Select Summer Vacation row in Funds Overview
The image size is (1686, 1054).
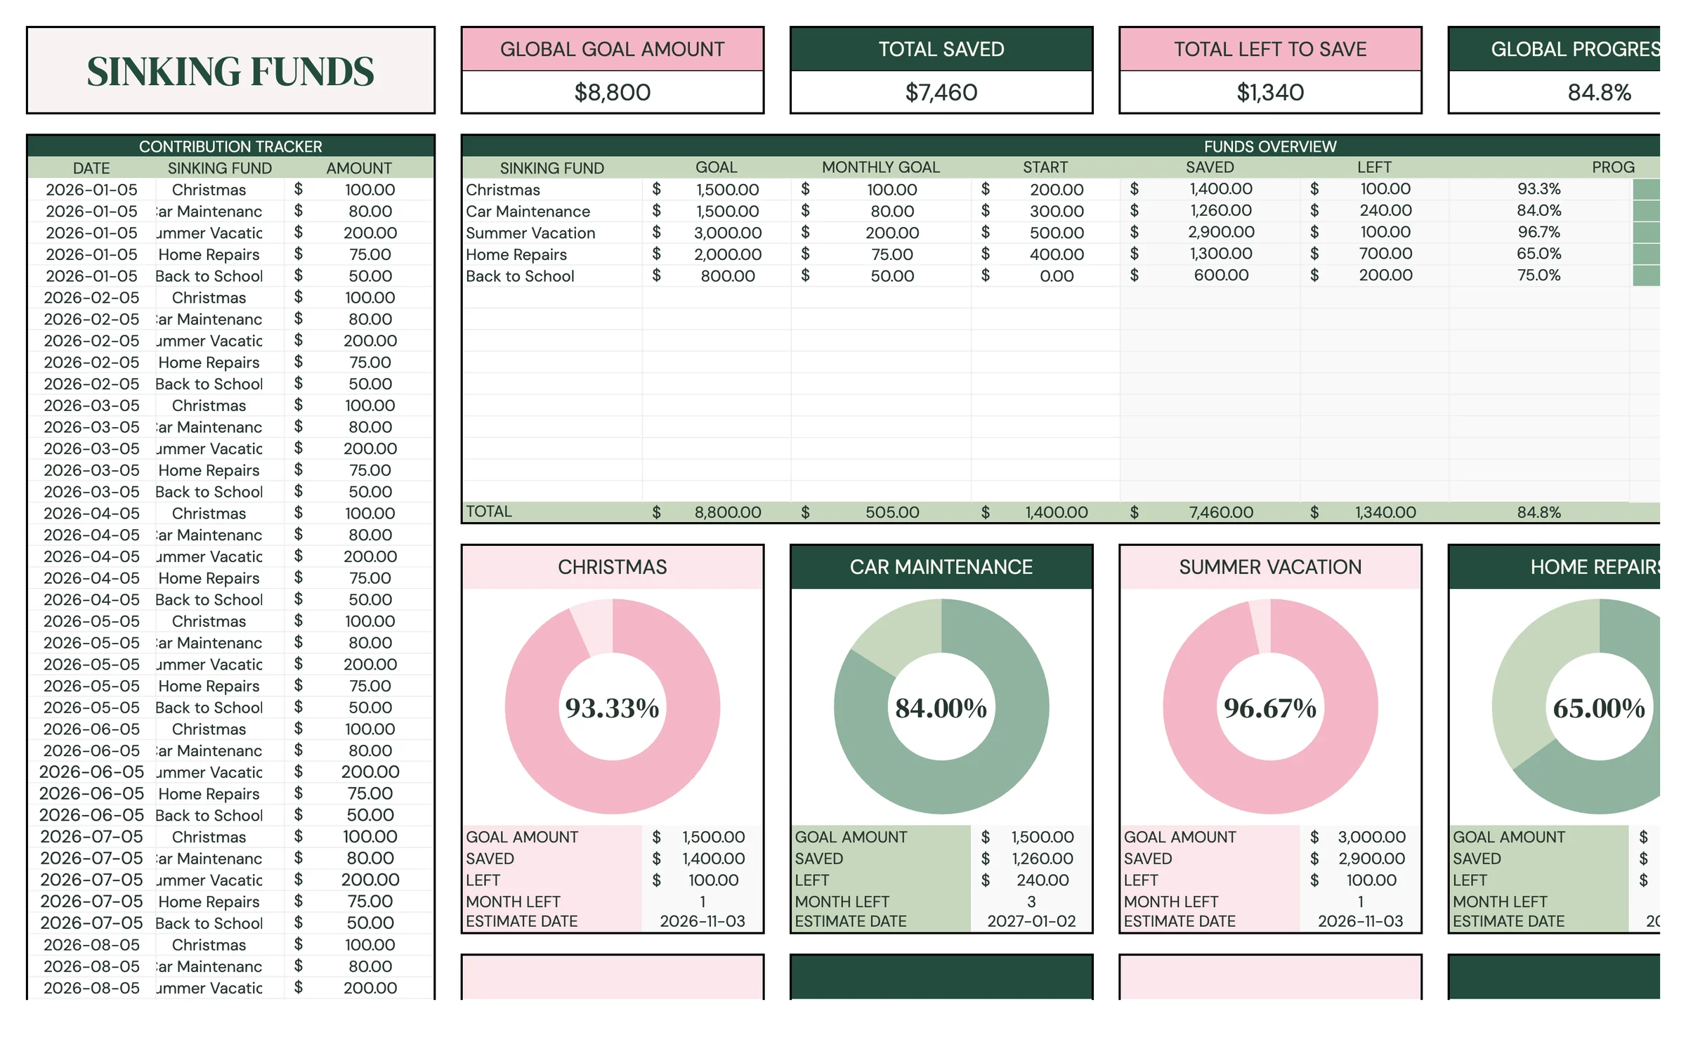1061,233
